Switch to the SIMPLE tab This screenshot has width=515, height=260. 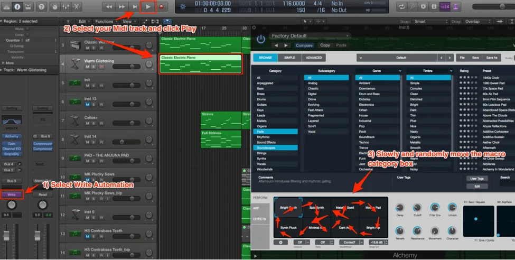click(289, 58)
